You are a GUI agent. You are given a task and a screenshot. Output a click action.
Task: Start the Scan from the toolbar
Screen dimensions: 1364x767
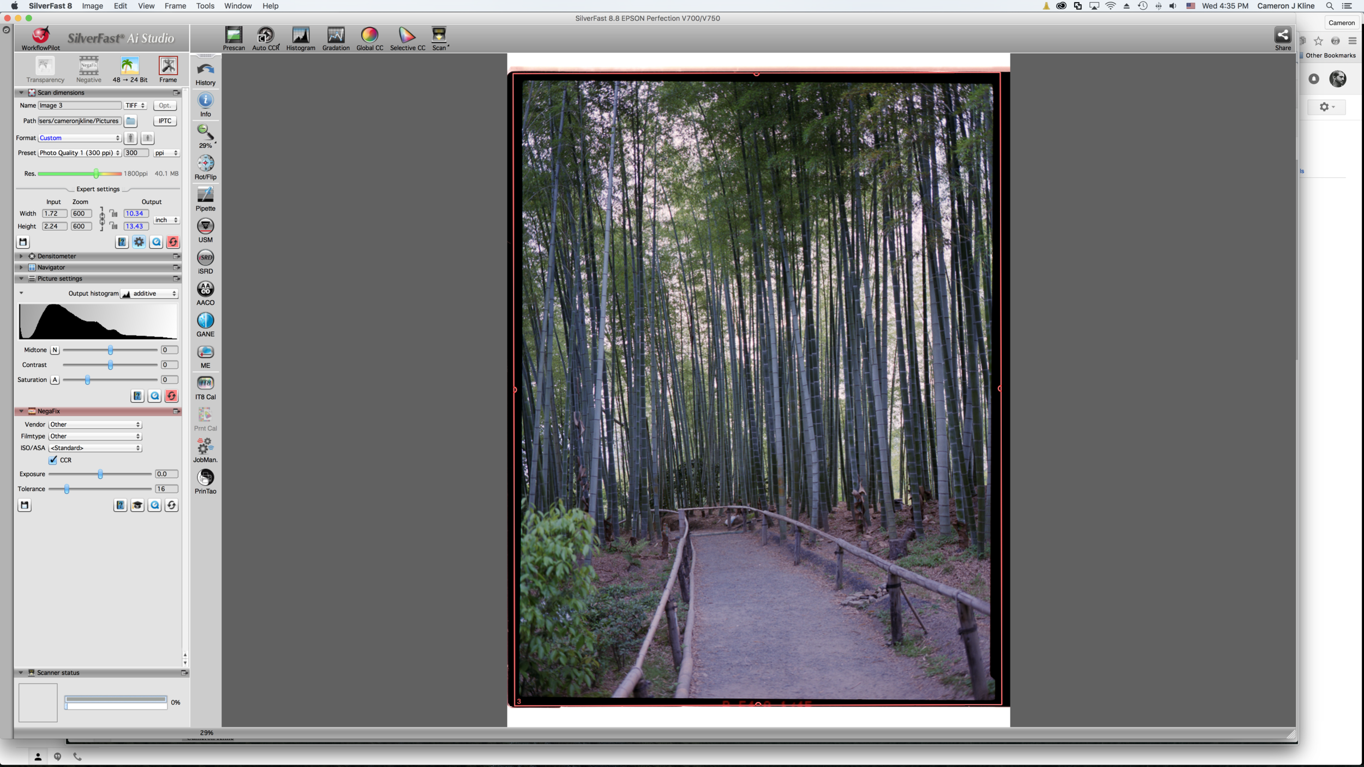pyautogui.click(x=439, y=39)
